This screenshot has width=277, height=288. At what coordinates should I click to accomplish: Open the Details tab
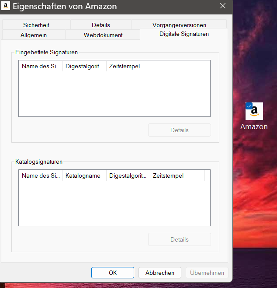[101, 25]
